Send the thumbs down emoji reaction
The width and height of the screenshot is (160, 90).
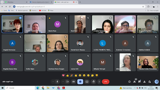point(97,75)
